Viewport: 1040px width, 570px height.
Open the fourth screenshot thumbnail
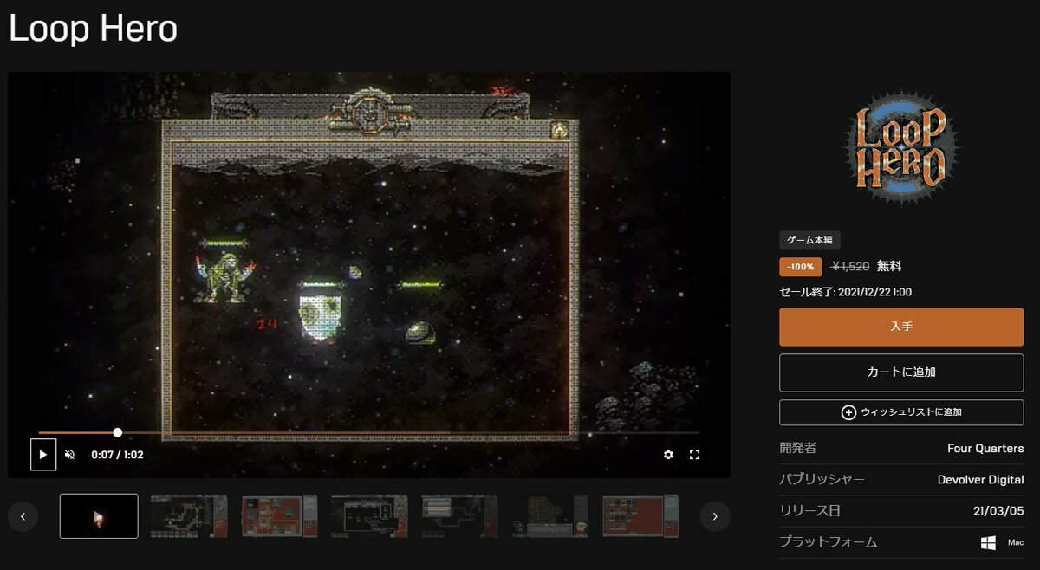click(369, 516)
